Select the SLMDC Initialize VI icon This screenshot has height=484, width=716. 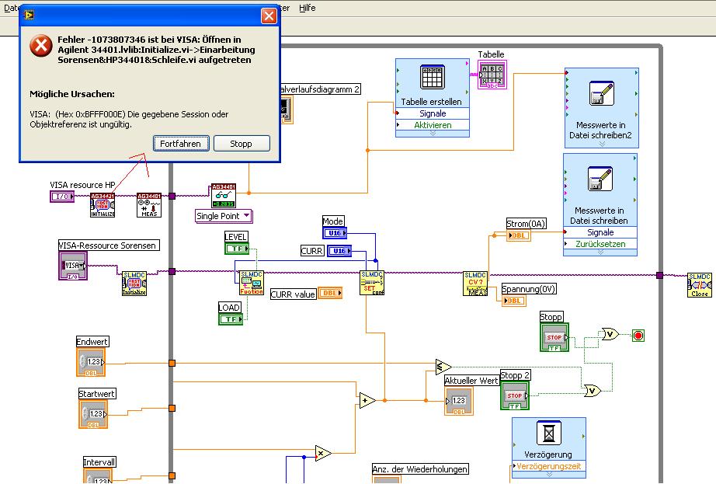(x=134, y=284)
